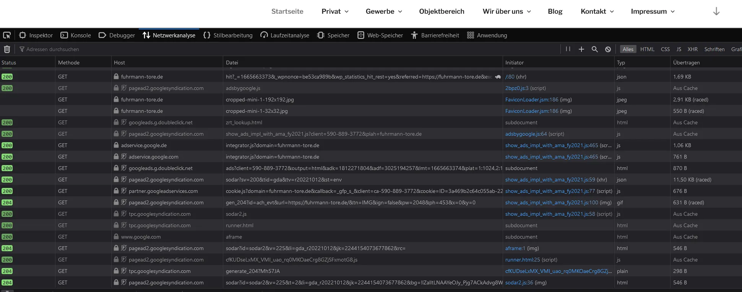Click the plus icon for a new request
This screenshot has width=742, height=292.
581,49
